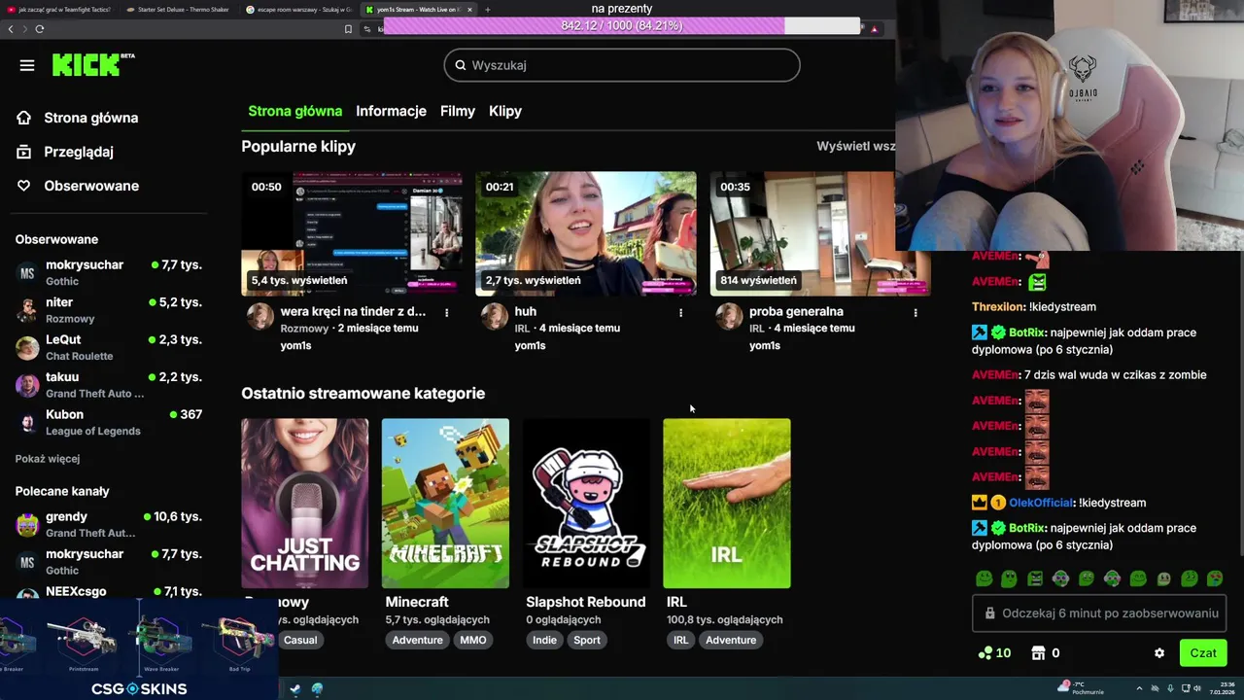
Task: Open the chat settings gear
Action: [x=1159, y=653]
